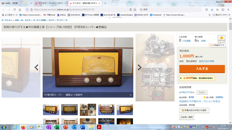Toggle follow for seller pchky215
This screenshot has width=232, height=130.
202,92
